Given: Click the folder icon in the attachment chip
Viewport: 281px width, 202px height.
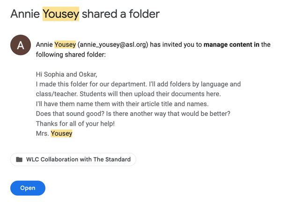Looking at the screenshot, I should [19, 159].
